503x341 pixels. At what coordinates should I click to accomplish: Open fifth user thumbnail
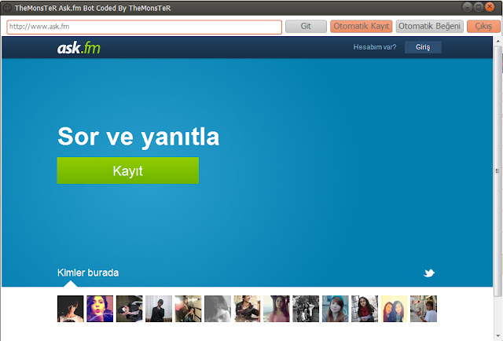coord(189,309)
